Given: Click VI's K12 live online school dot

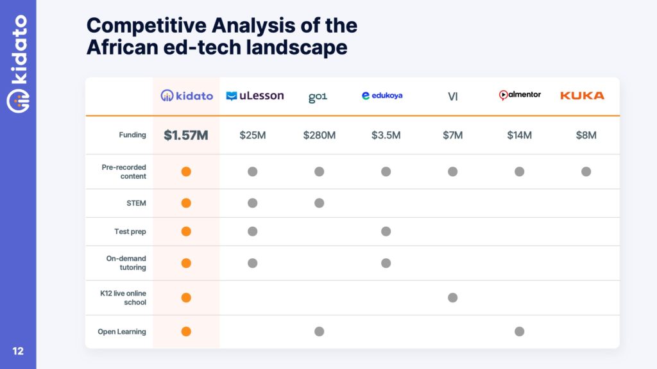Looking at the screenshot, I should point(452,297).
